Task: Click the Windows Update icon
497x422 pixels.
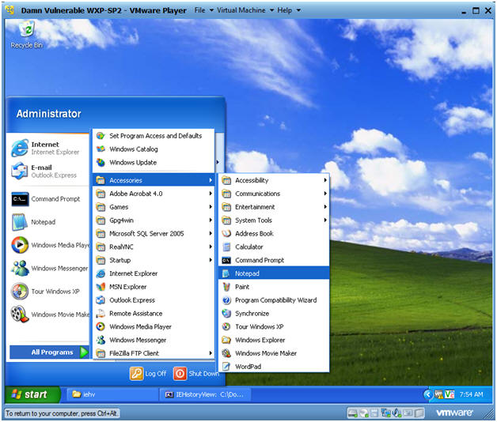Action: pyautogui.click(x=101, y=163)
